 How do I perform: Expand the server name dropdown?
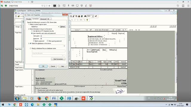pyautogui.click(x=58, y=26)
